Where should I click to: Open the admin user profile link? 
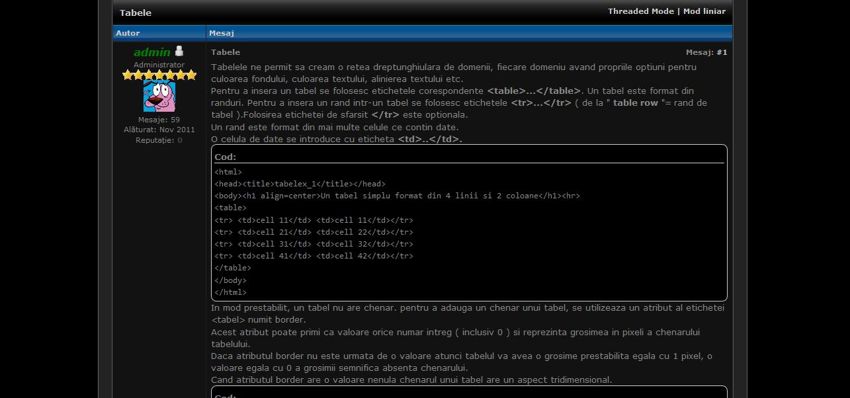(151, 52)
